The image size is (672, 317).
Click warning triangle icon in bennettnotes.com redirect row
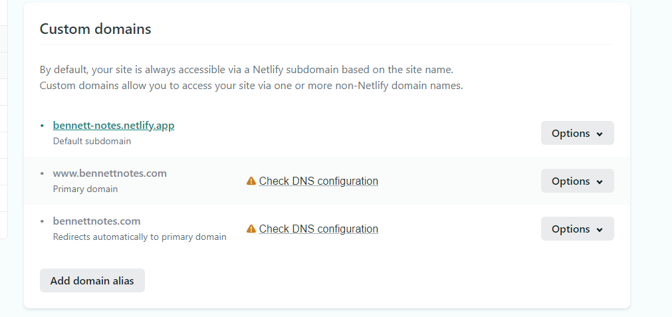[251, 229]
